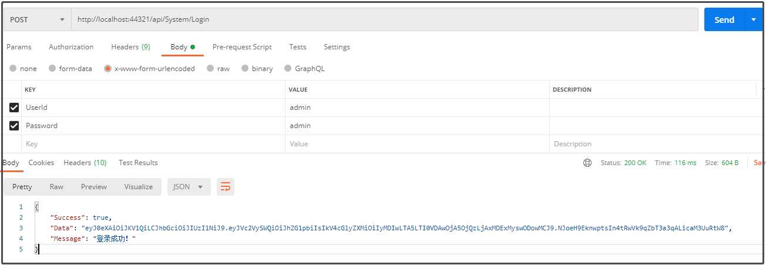766x265 pixels.
Task: Select the Visualize response view
Action: pos(139,187)
